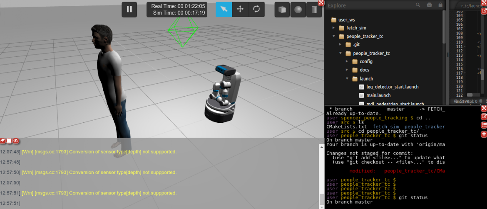
Task: Expand the fetch_sim folder arrow
Action: click(333, 28)
